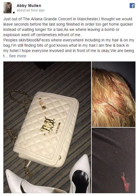Open the white quilted handbag photo
This screenshot has width=138, height=196.
[47, 127]
